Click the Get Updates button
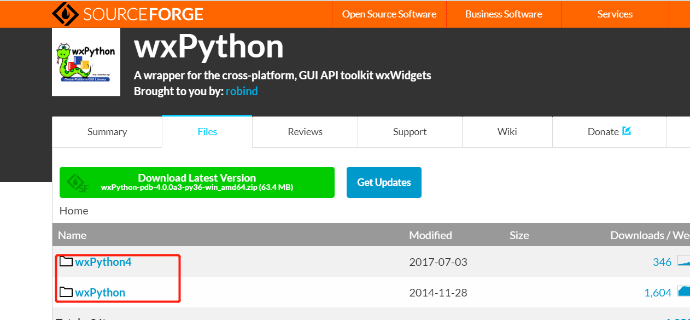This screenshot has width=690, height=320. [383, 182]
